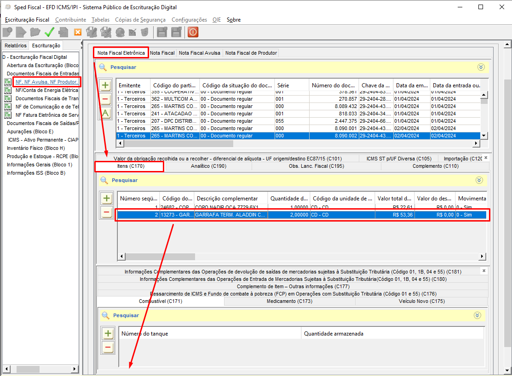512x376 pixels.
Task: Click the minus button beside the C170 items table
Action: click(107, 212)
